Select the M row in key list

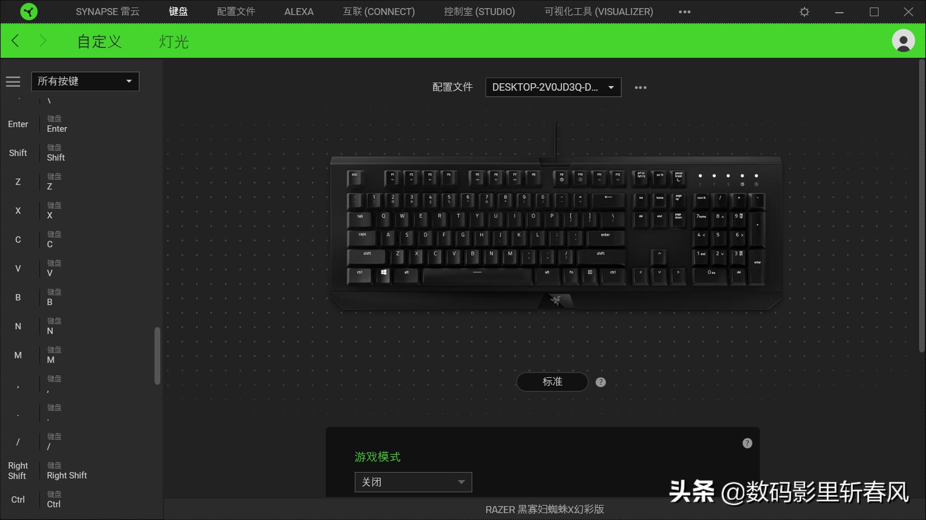pyautogui.click(x=78, y=355)
